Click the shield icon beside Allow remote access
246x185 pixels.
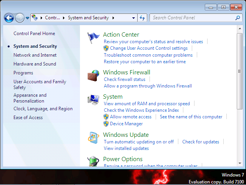[106, 117]
